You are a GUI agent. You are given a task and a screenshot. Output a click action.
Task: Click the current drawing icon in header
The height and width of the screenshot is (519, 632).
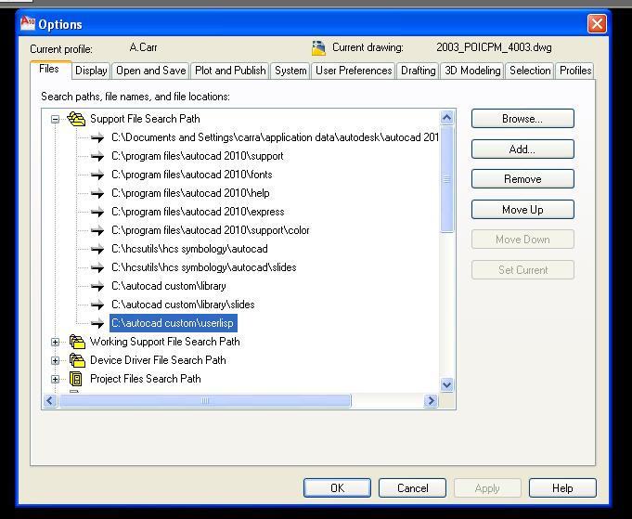click(319, 48)
